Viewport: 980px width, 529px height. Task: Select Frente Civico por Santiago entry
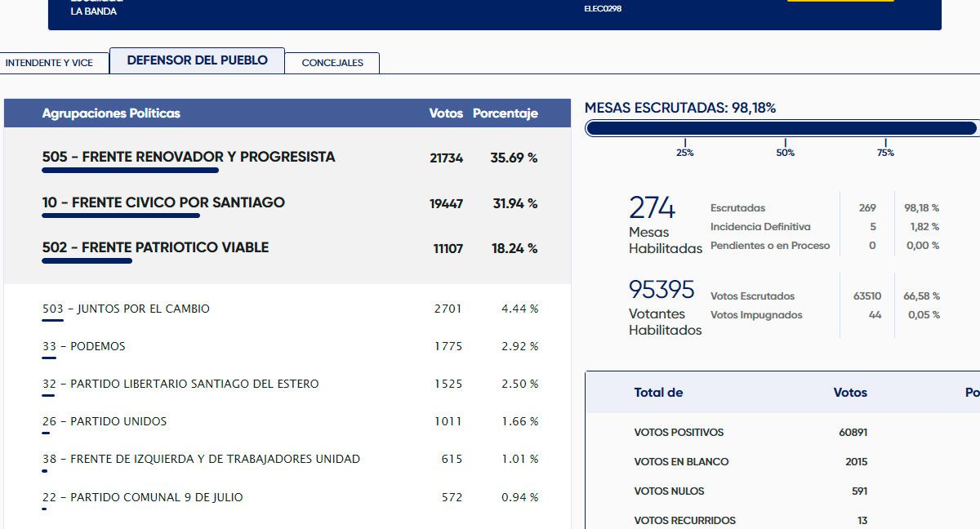(163, 202)
